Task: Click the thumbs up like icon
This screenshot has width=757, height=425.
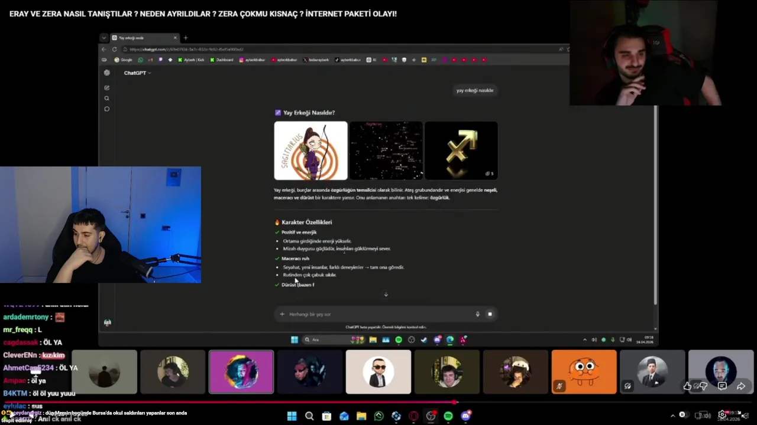Action: (x=687, y=386)
